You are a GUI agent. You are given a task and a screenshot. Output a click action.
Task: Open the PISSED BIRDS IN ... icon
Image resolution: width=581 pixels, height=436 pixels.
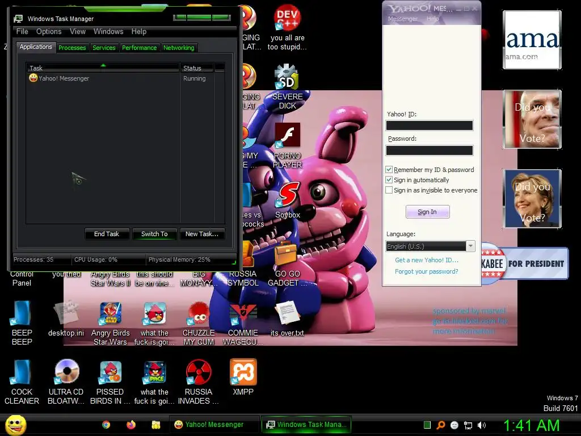[111, 372]
